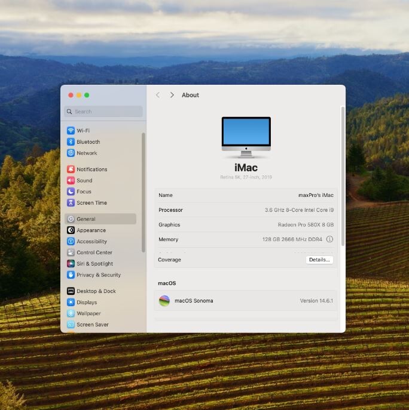Image resolution: width=409 pixels, height=410 pixels.
Task: Select Network in the sidebar
Action: tap(87, 153)
